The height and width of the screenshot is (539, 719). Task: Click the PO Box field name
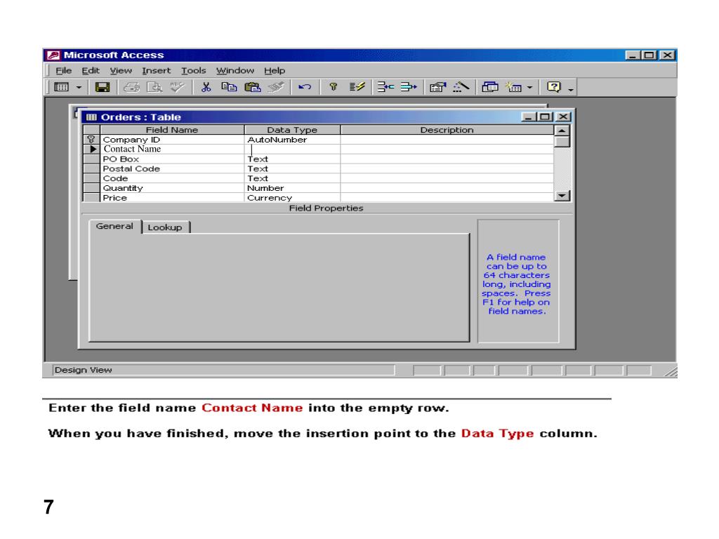pos(121,159)
